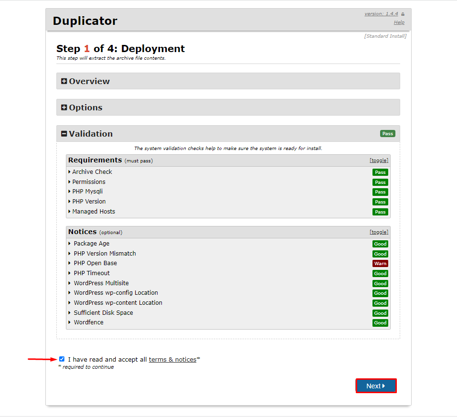Click the PHP Open Base Warn badge
The image size is (457, 418).
click(380, 264)
